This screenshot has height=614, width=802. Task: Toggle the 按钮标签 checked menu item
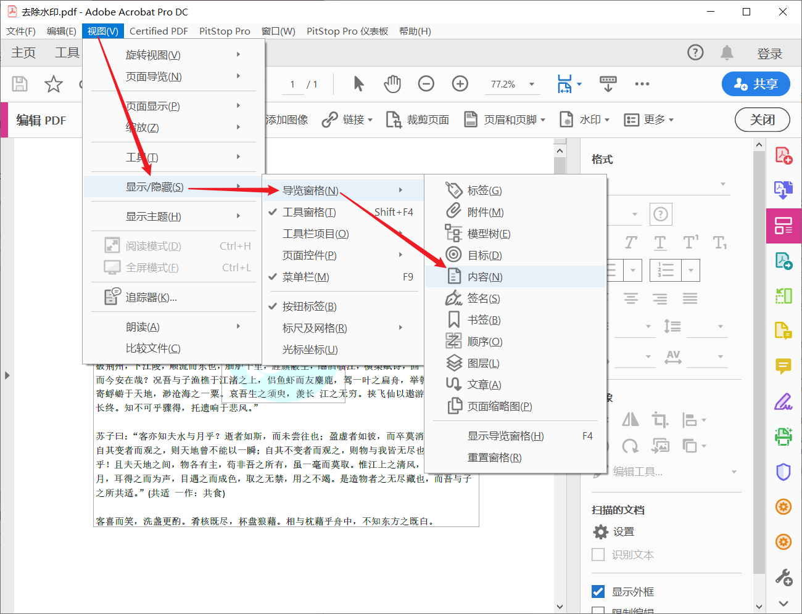342,306
